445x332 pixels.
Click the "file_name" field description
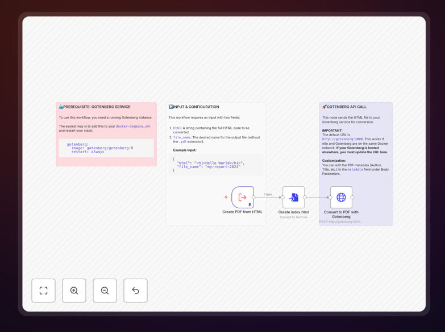(x=217, y=140)
